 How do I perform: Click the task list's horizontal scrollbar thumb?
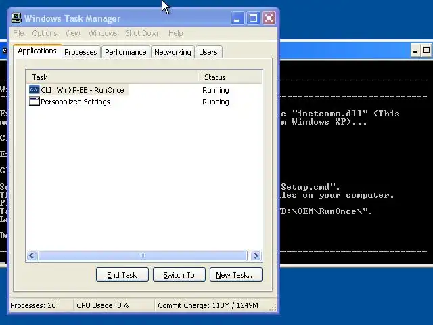click(143, 256)
